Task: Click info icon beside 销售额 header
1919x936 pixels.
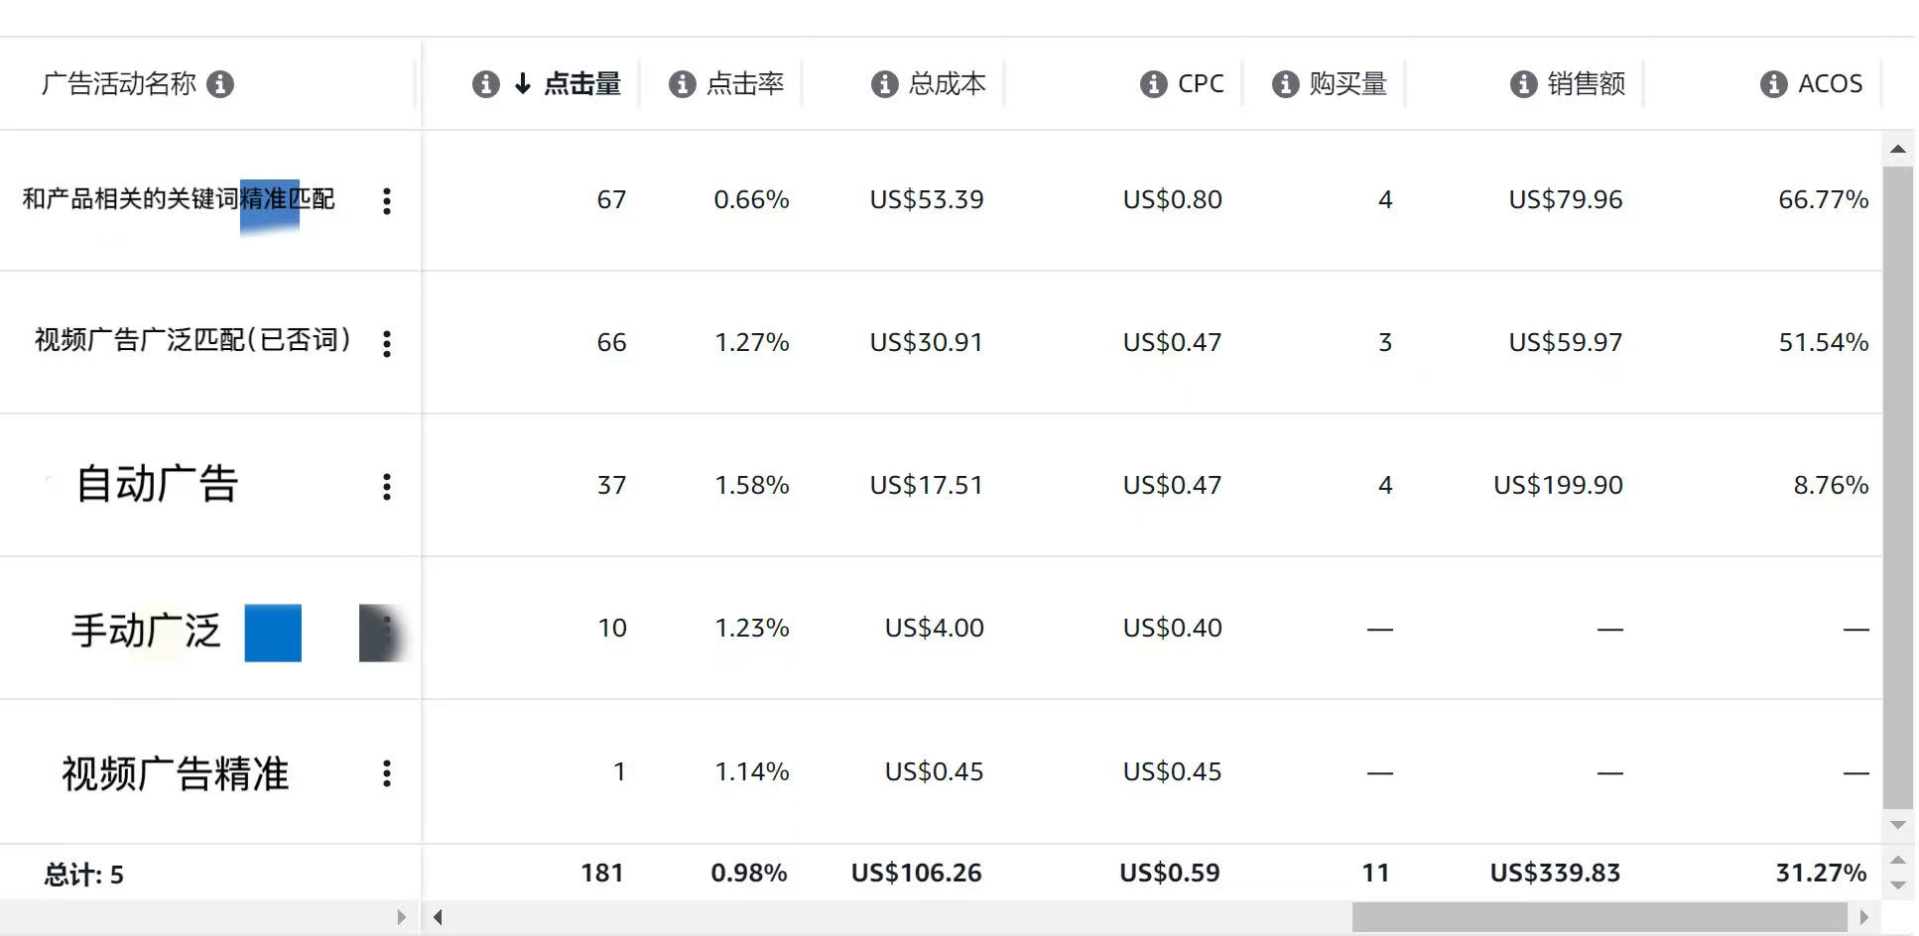Action: 1523,84
